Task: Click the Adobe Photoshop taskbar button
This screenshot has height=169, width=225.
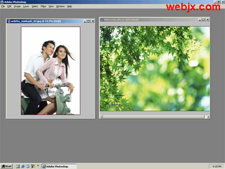Action: (59, 166)
